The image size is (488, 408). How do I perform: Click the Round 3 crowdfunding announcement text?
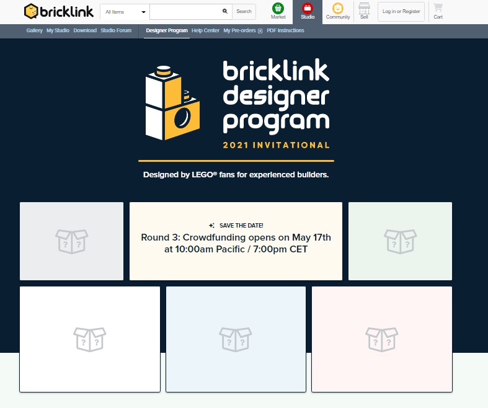pos(236,243)
